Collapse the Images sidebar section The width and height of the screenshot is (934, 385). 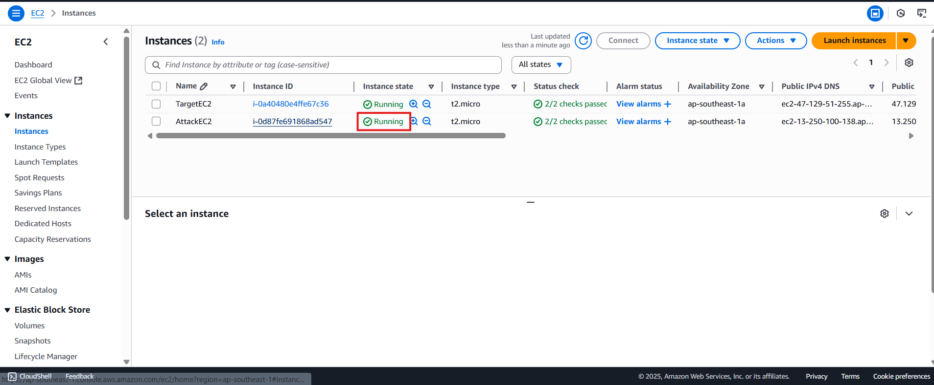(7, 259)
